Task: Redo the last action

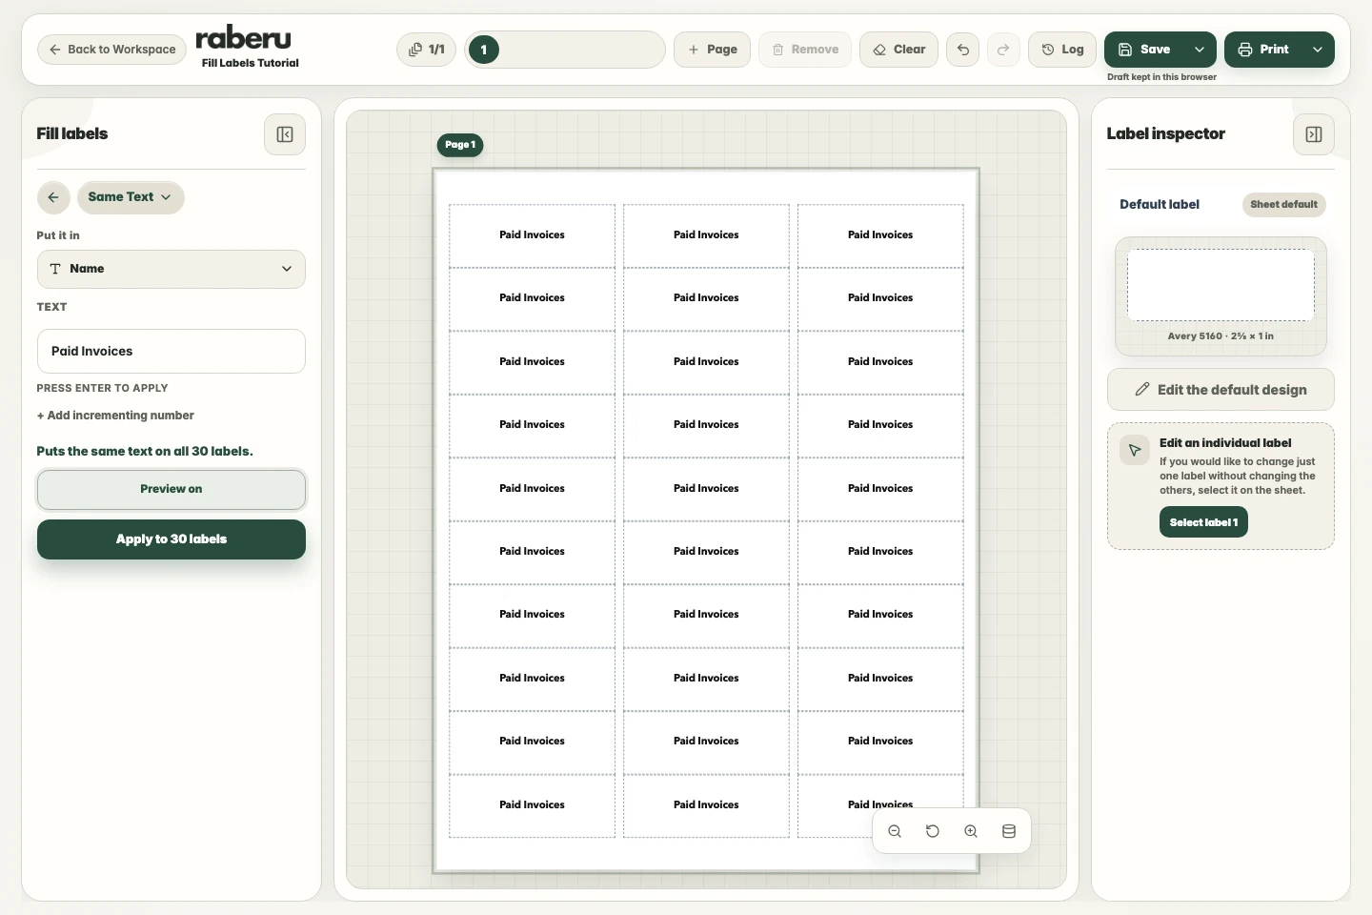Action: [1003, 50]
